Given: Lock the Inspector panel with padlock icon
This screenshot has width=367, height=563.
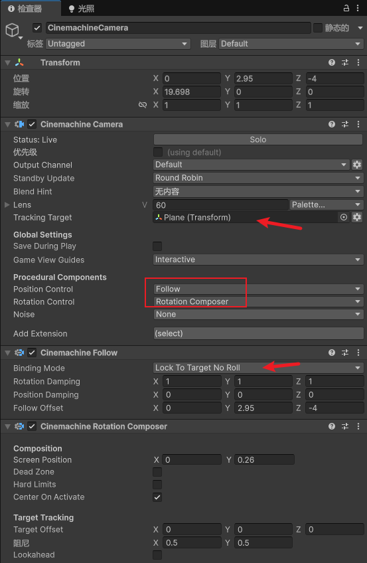Looking at the screenshot, I should [x=346, y=8].
